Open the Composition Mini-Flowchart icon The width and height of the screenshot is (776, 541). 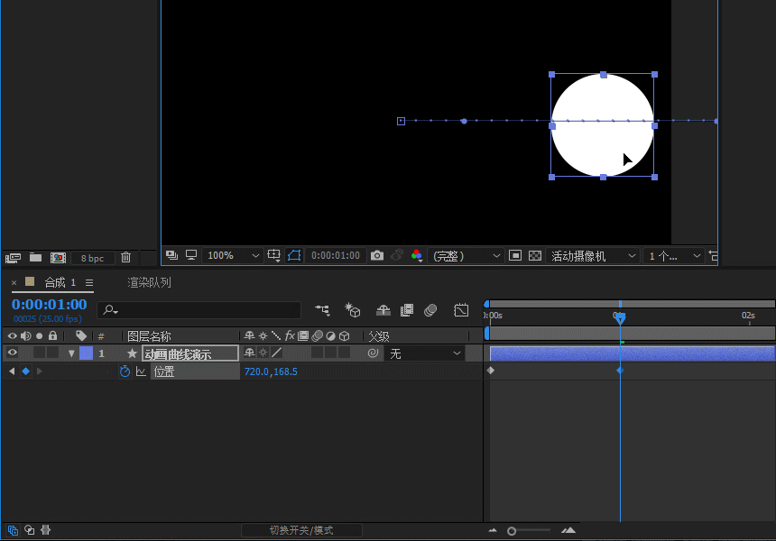pyautogui.click(x=323, y=310)
